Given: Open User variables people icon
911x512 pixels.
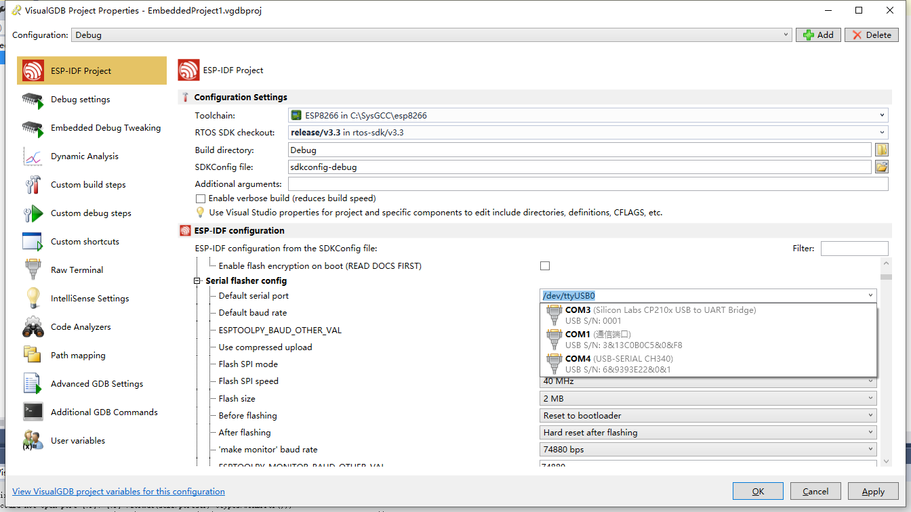Looking at the screenshot, I should click(x=33, y=441).
